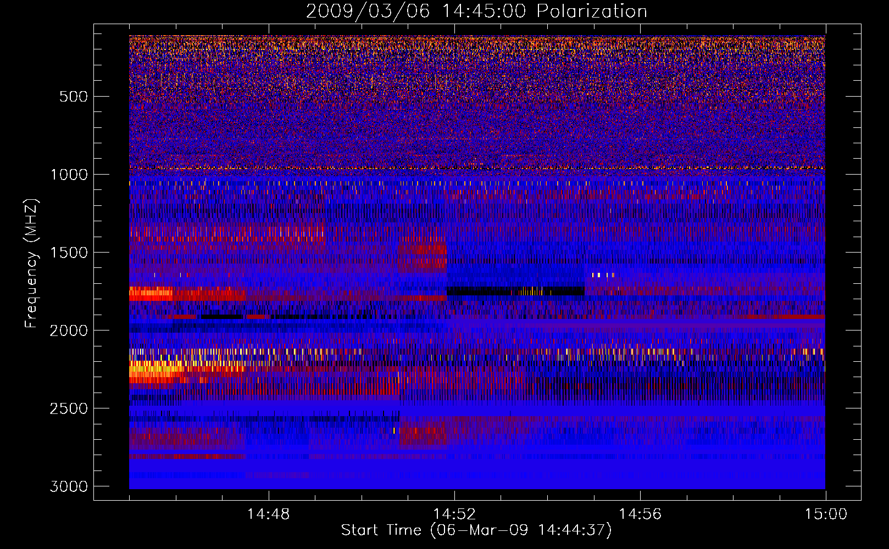The width and height of the screenshot is (889, 549).
Task: Click the 15:00 time tick label
Action: point(826,514)
